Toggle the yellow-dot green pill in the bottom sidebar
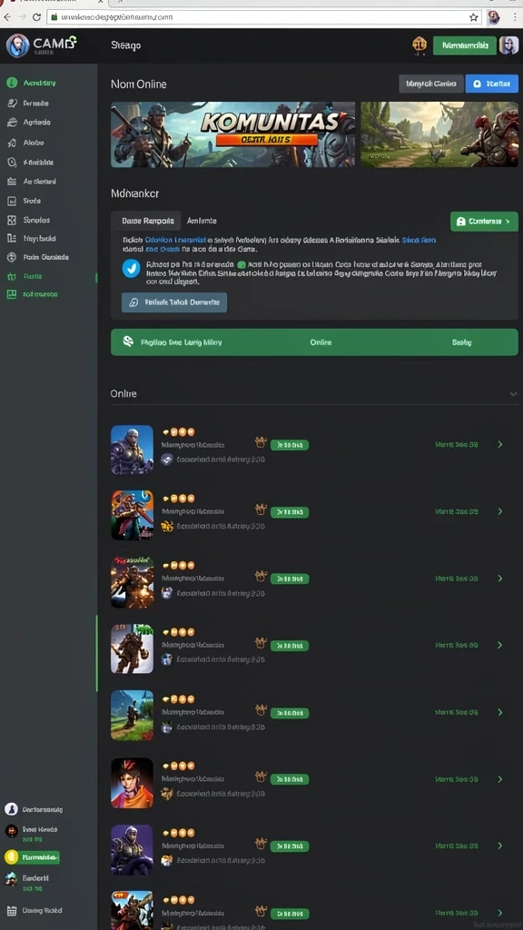Viewport: 523px width, 930px height. pos(32,857)
